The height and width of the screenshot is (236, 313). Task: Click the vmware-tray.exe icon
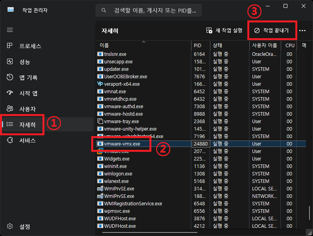click(100, 121)
